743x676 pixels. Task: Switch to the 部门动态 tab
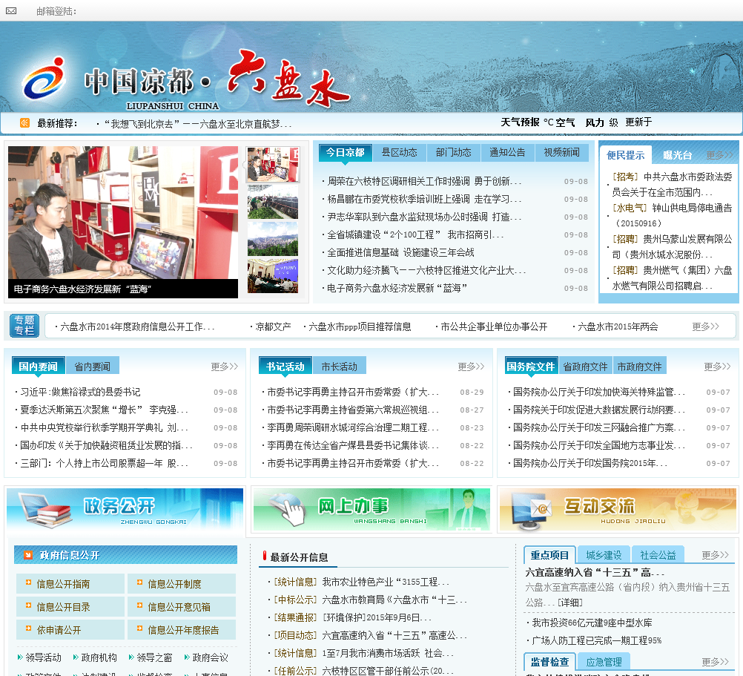[x=454, y=152]
